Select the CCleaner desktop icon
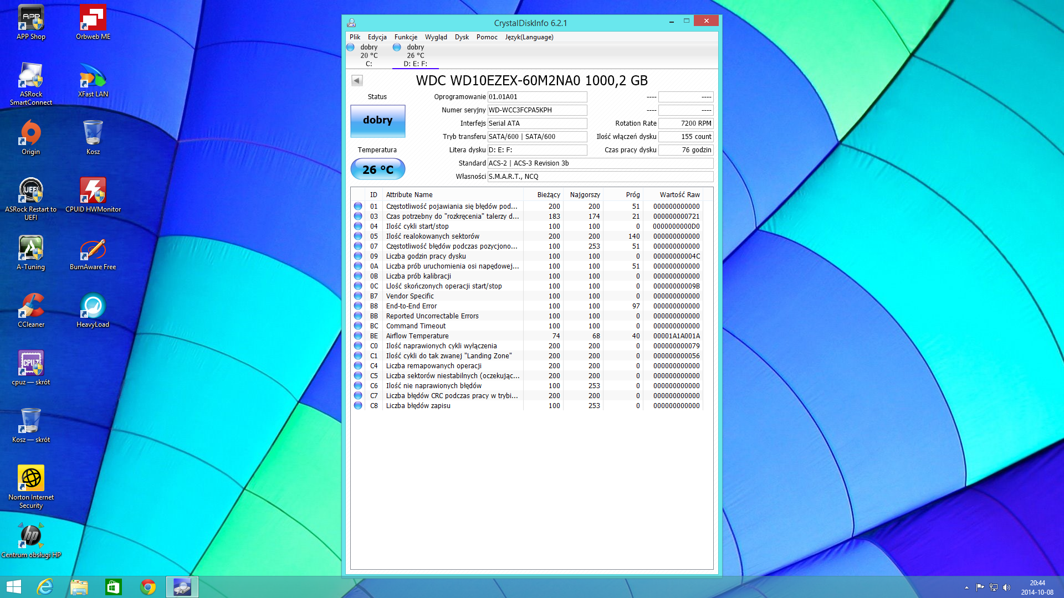This screenshot has height=598, width=1064. coord(31,310)
